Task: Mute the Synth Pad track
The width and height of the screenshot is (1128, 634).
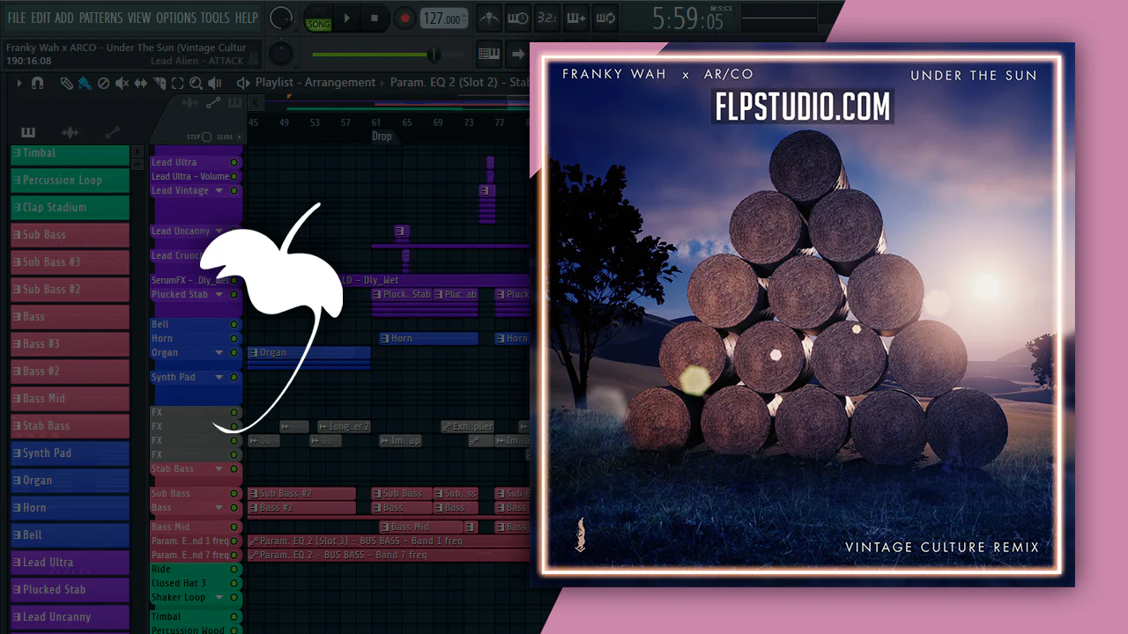Action: point(234,378)
